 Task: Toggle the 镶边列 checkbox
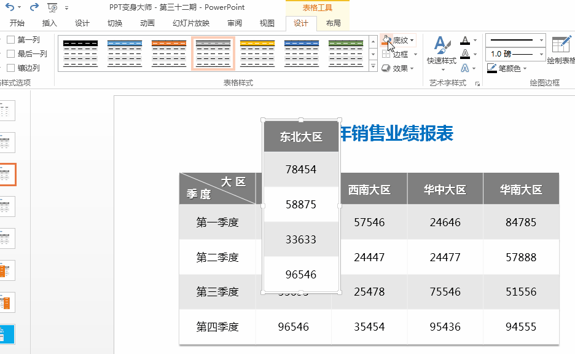point(10,68)
